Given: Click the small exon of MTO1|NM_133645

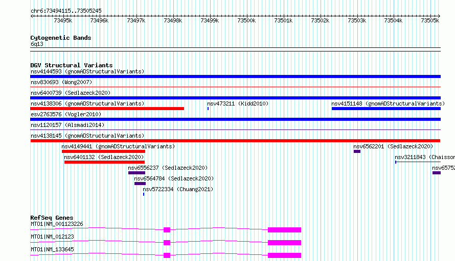Looking at the screenshot, I should [167, 255].
